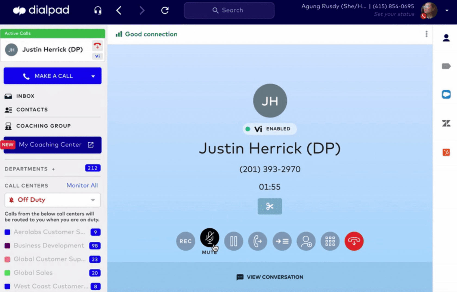Click the Good connection indicator
457x292 pixels.
(x=146, y=34)
